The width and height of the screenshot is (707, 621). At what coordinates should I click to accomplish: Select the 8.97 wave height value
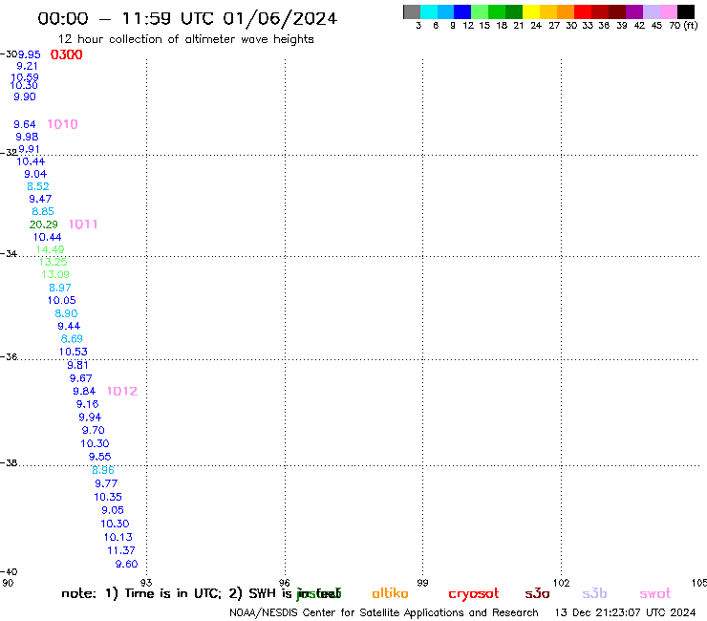[x=60, y=288]
